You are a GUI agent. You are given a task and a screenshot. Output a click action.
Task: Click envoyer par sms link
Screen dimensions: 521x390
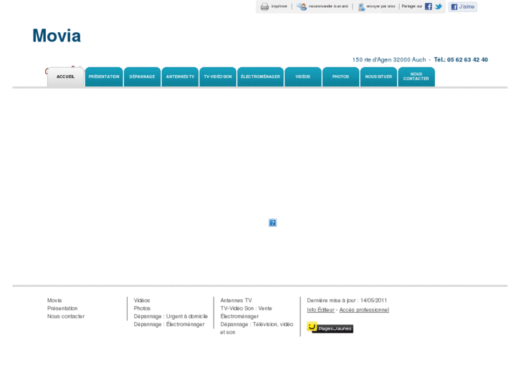(381, 6)
